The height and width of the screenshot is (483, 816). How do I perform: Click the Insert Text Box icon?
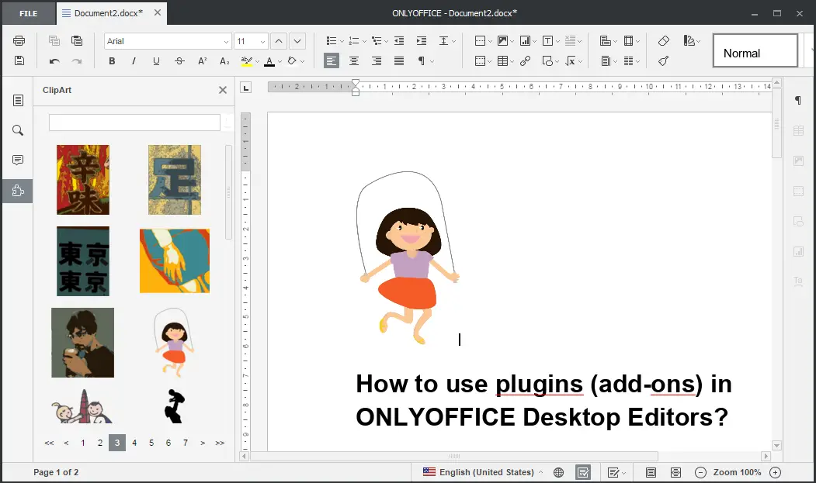point(547,40)
